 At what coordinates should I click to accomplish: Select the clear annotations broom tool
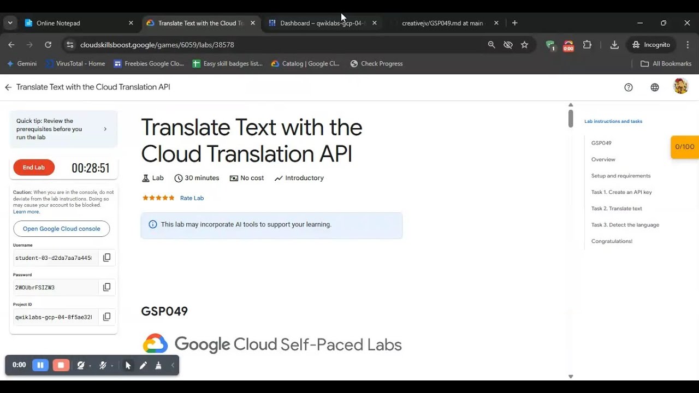tap(158, 365)
